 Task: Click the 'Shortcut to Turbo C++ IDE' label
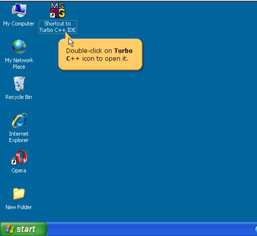tap(58, 27)
